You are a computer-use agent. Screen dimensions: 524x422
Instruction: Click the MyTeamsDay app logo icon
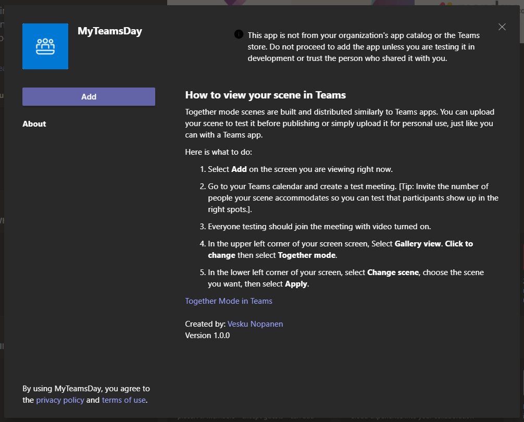(x=45, y=46)
